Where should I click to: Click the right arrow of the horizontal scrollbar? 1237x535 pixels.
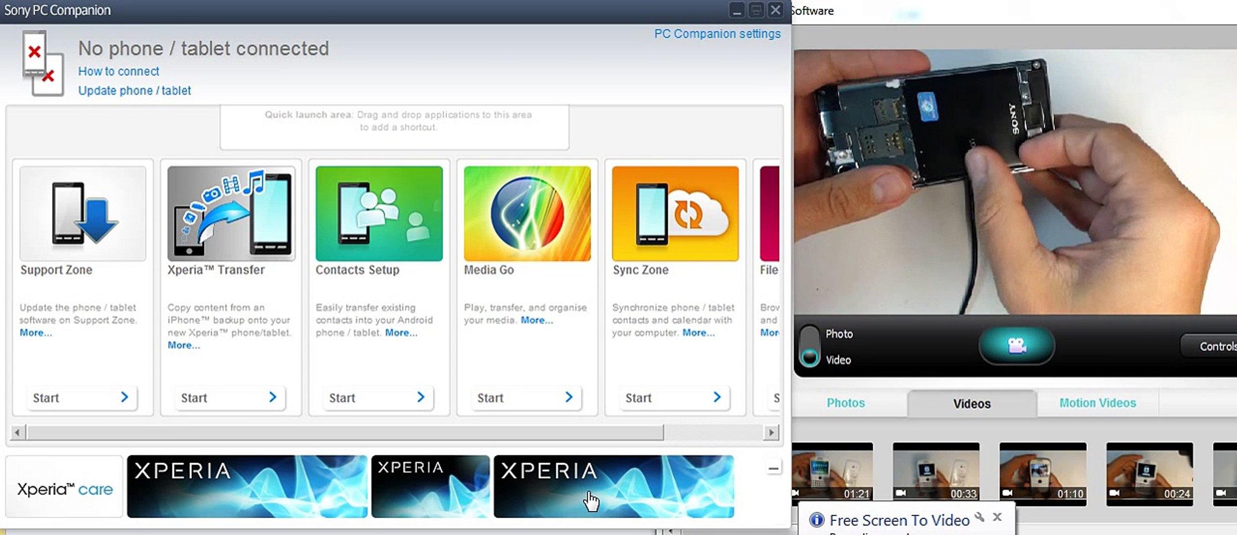(x=771, y=432)
